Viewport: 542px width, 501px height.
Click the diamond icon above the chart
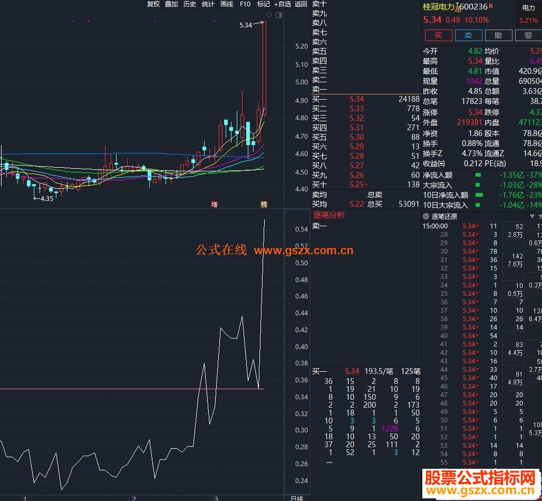(269, 15)
